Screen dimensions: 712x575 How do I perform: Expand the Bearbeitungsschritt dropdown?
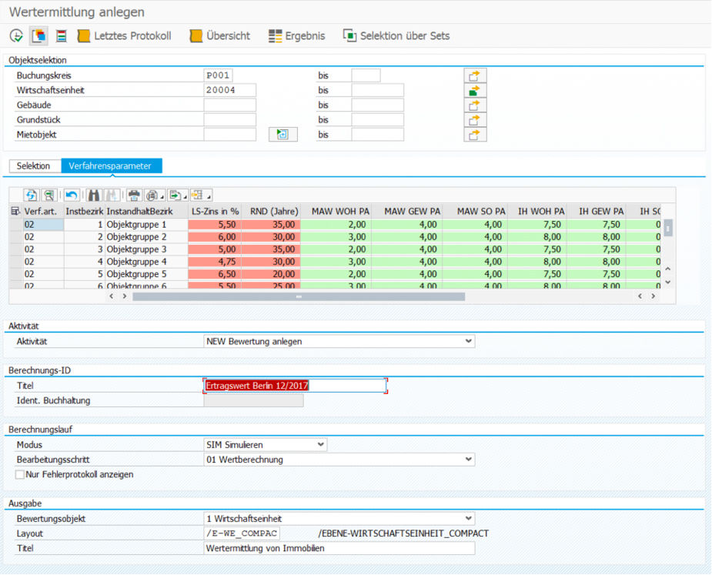click(468, 460)
